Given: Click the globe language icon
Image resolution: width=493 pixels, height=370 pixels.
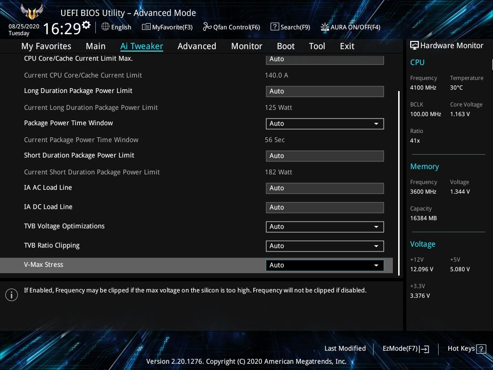Looking at the screenshot, I should pos(105,27).
